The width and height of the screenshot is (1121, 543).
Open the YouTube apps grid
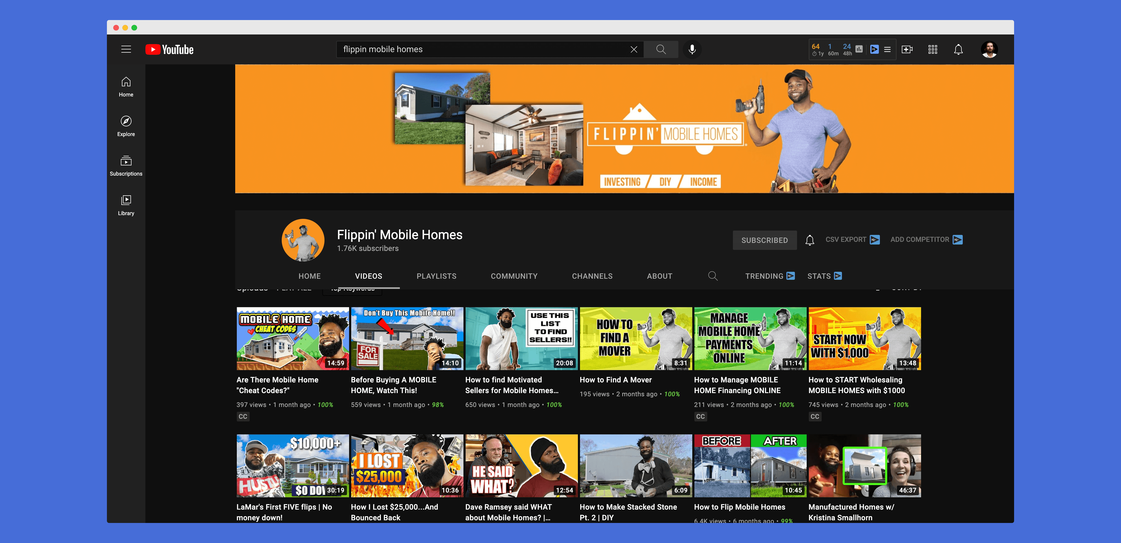pyautogui.click(x=933, y=49)
